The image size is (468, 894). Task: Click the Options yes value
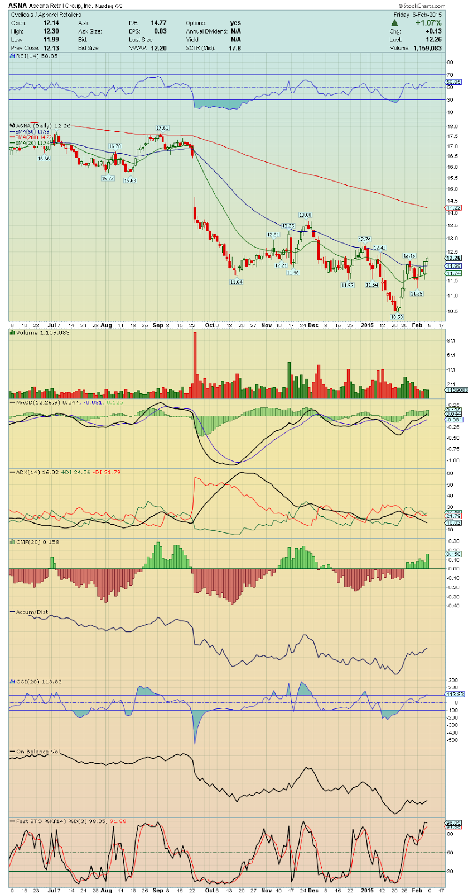235,23
